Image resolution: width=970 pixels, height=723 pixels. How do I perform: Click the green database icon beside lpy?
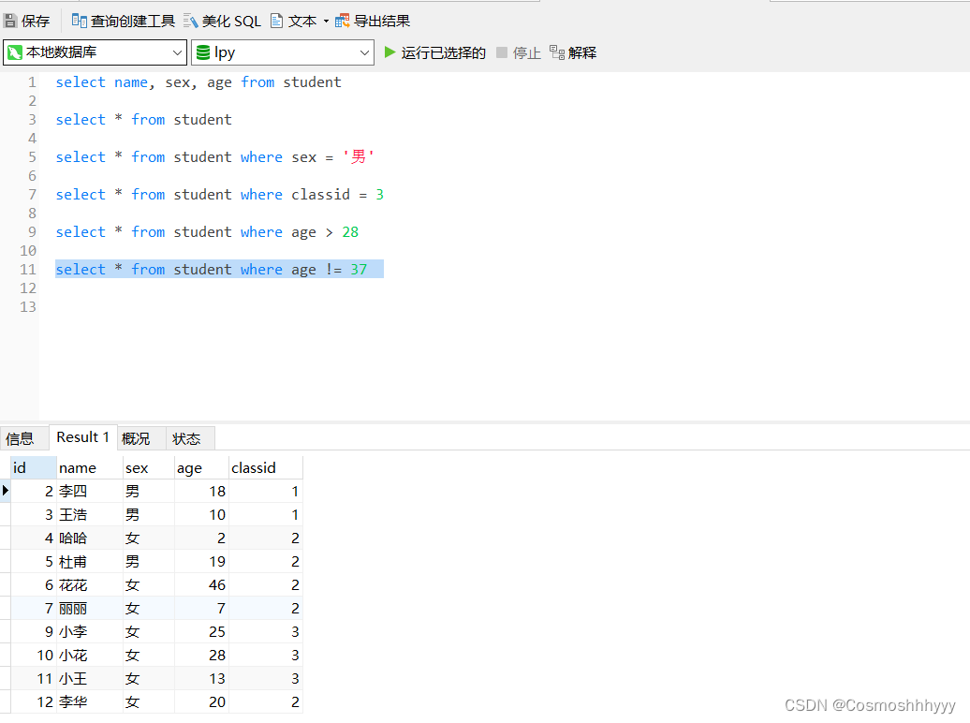point(203,52)
